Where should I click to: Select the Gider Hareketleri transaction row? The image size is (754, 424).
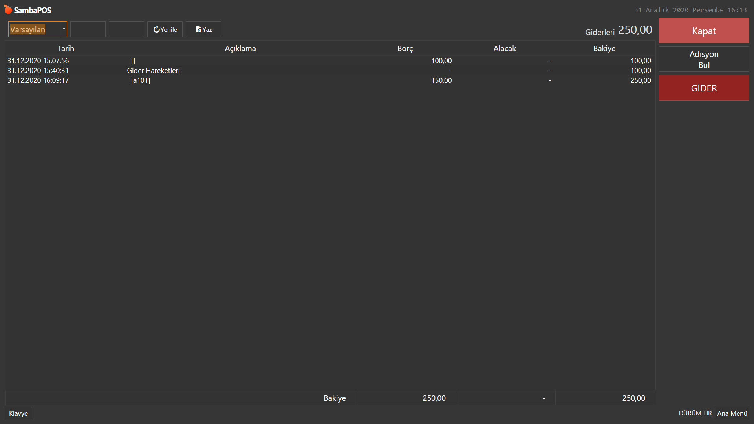[x=153, y=71]
